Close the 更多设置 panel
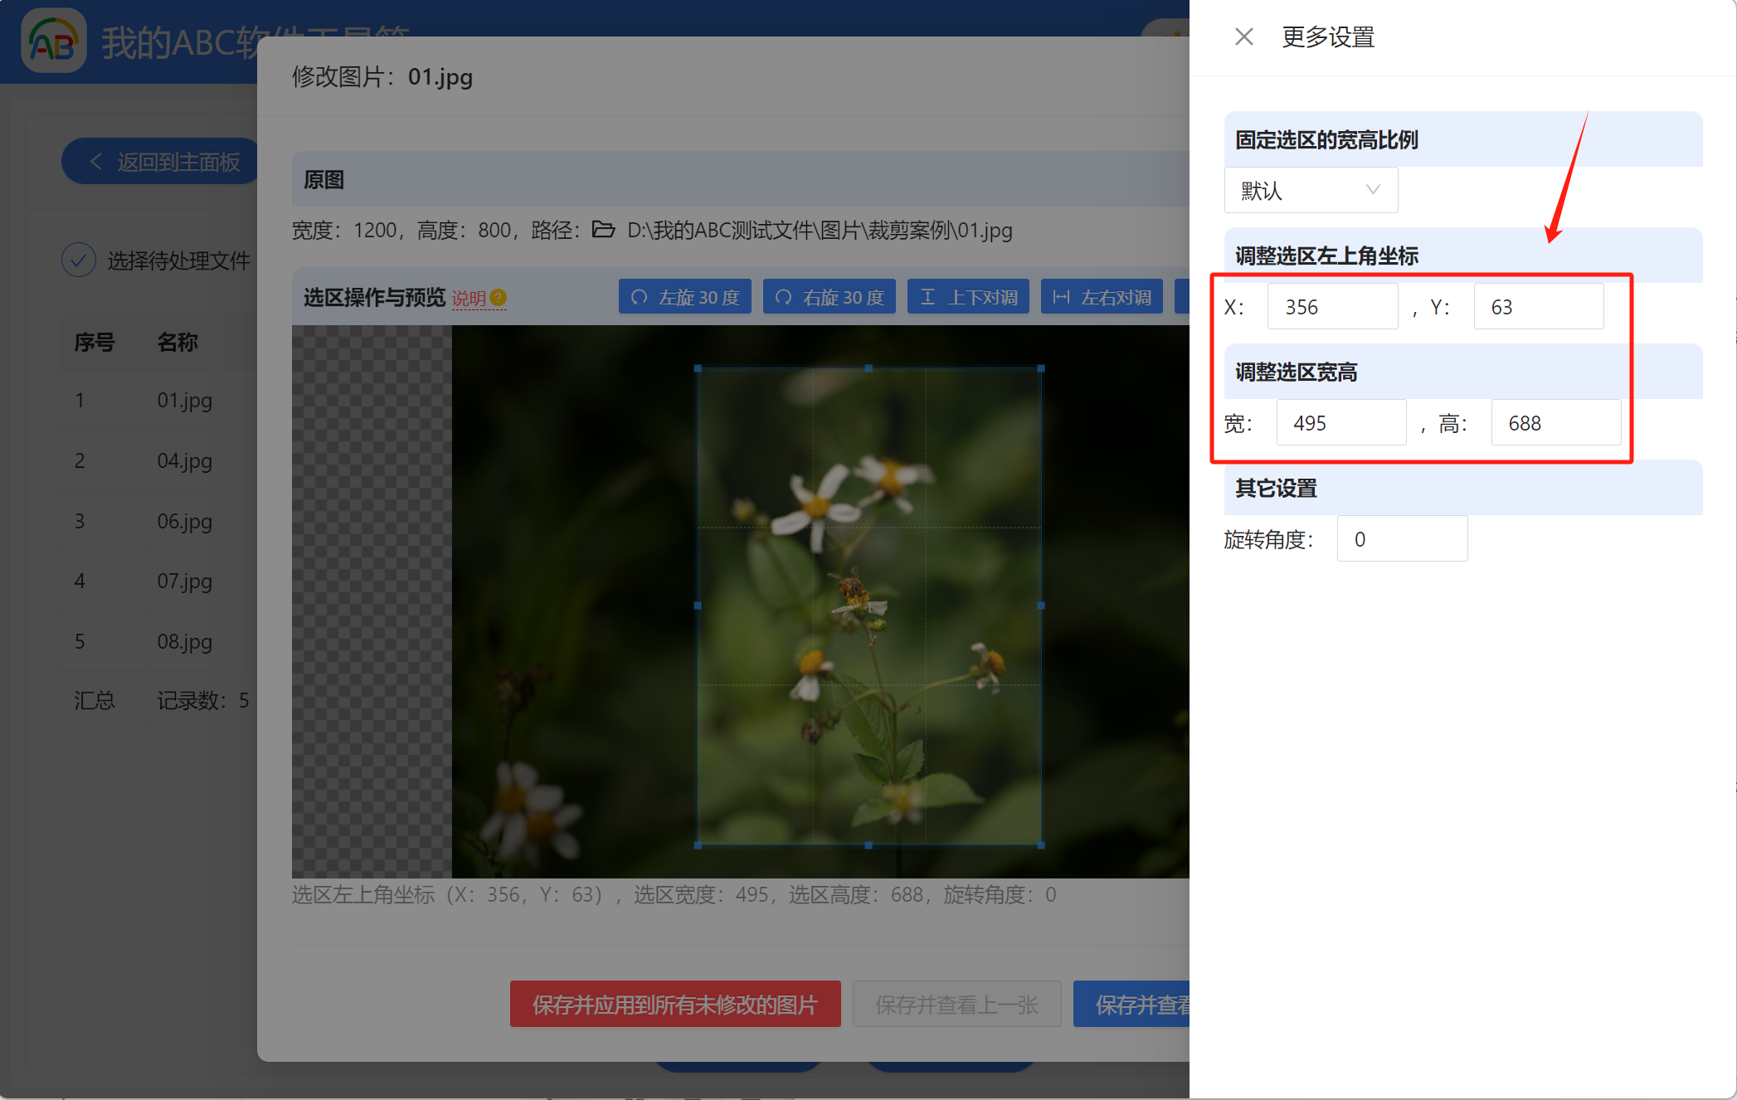This screenshot has width=1737, height=1100. pyautogui.click(x=1243, y=37)
